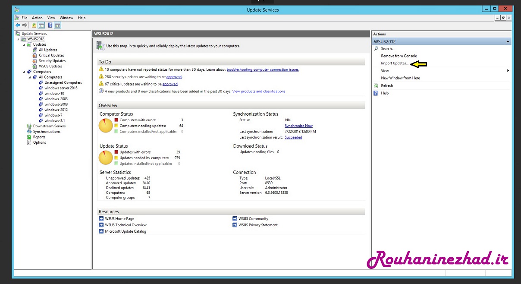Choose New Window from Here action

[400, 78]
